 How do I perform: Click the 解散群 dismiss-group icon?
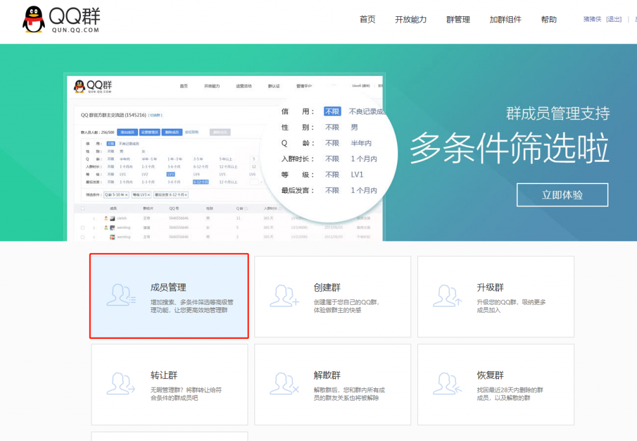284,383
